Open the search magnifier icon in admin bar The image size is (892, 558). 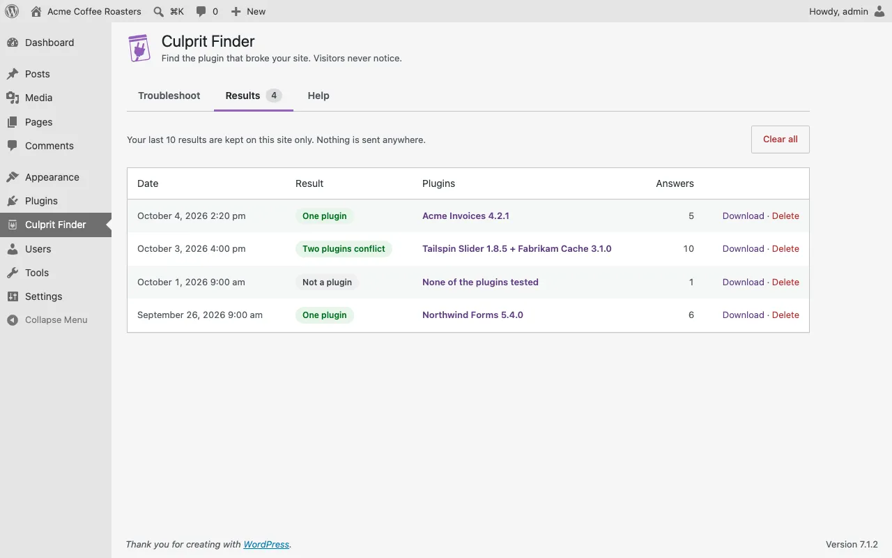(159, 11)
